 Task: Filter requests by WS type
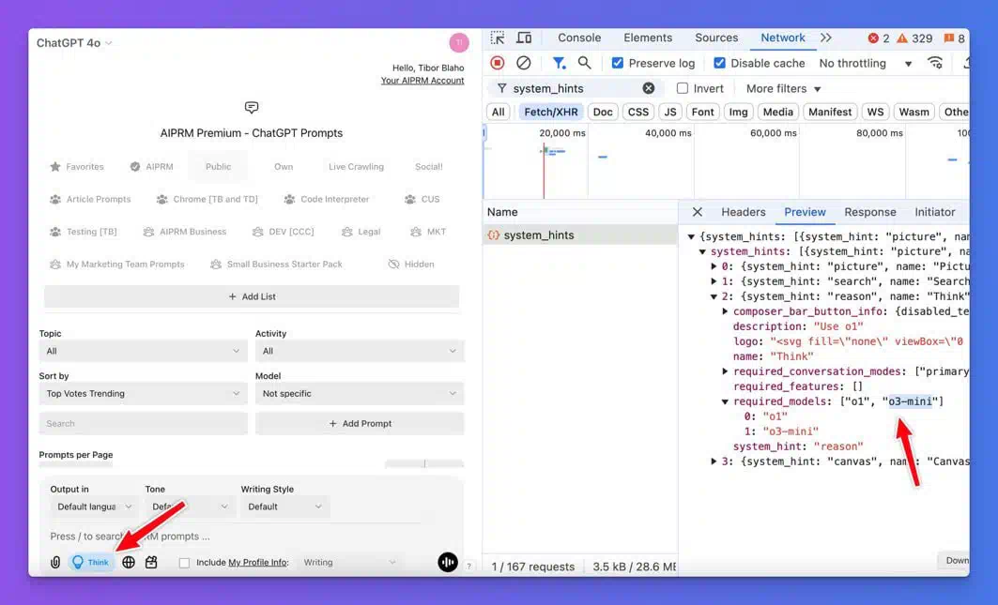point(875,112)
